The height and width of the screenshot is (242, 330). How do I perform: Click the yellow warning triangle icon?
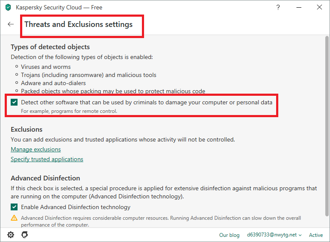[15, 218]
